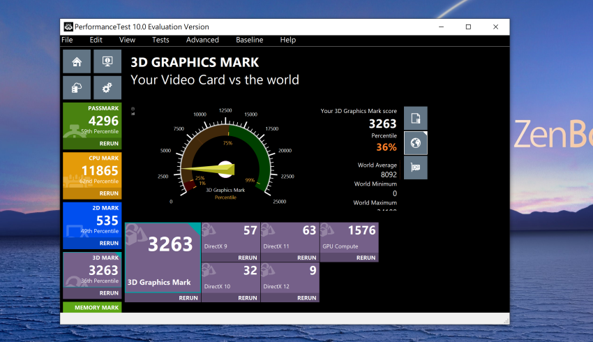Open the video card comparison icon

(x=416, y=168)
